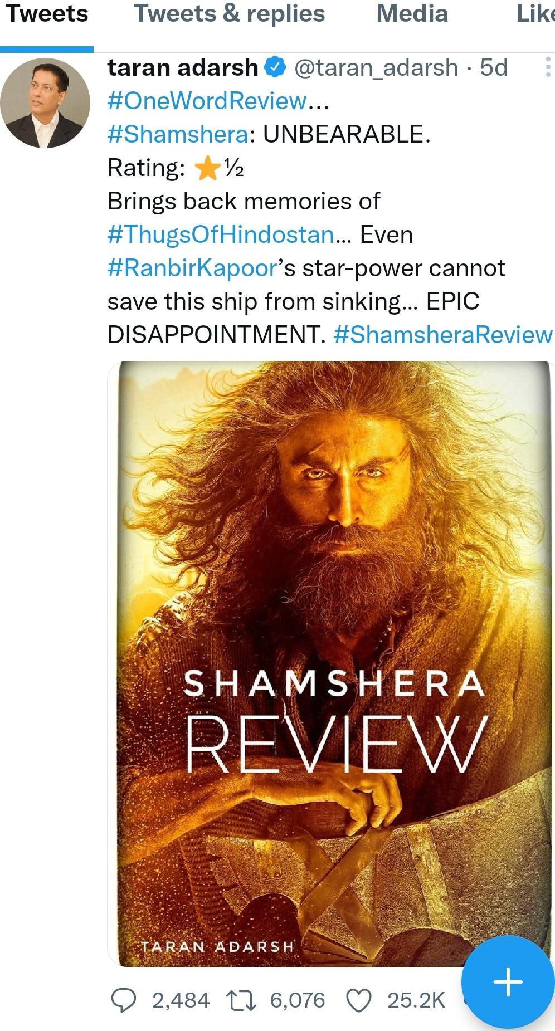This screenshot has height=1031, width=555.
Task: Compose new tweet with plus button
Action: 508,982
